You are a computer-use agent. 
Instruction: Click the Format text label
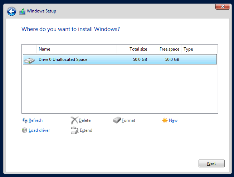(128, 120)
